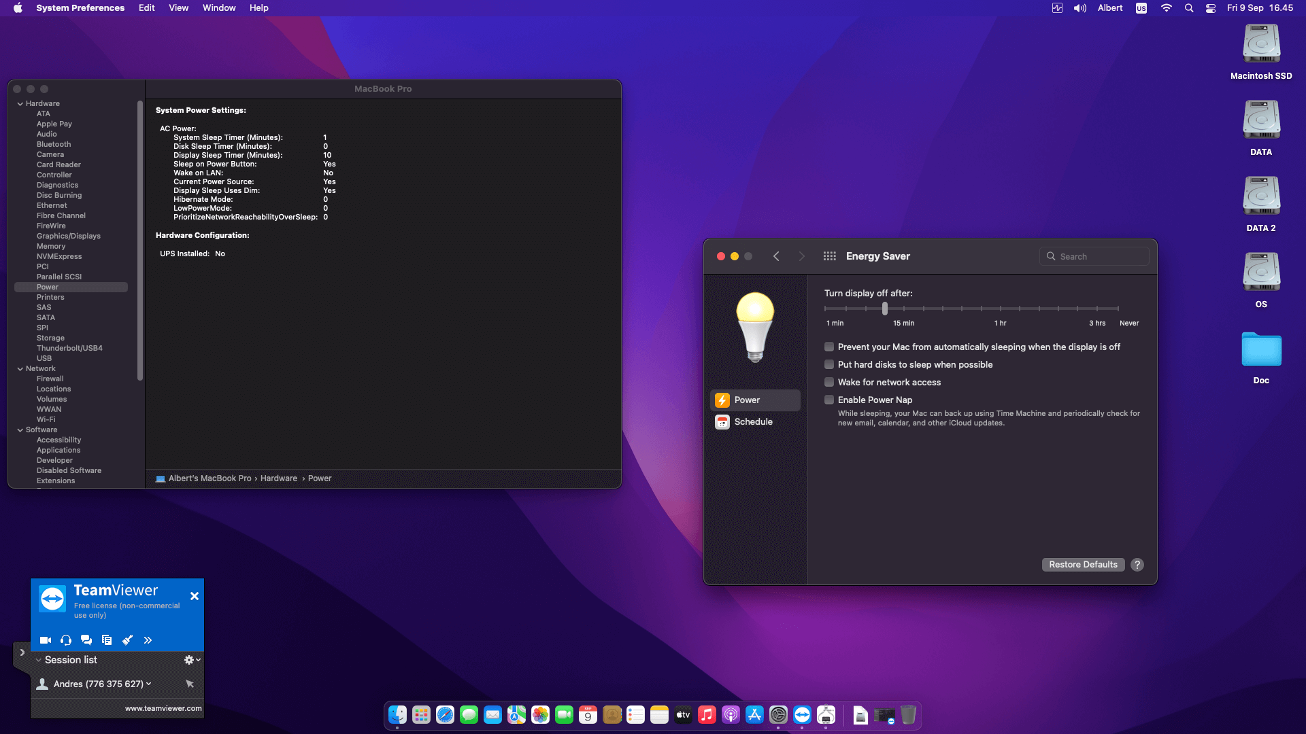Image resolution: width=1306 pixels, height=734 pixels.
Task: Collapse the Hardware tree section
Action: click(x=20, y=104)
